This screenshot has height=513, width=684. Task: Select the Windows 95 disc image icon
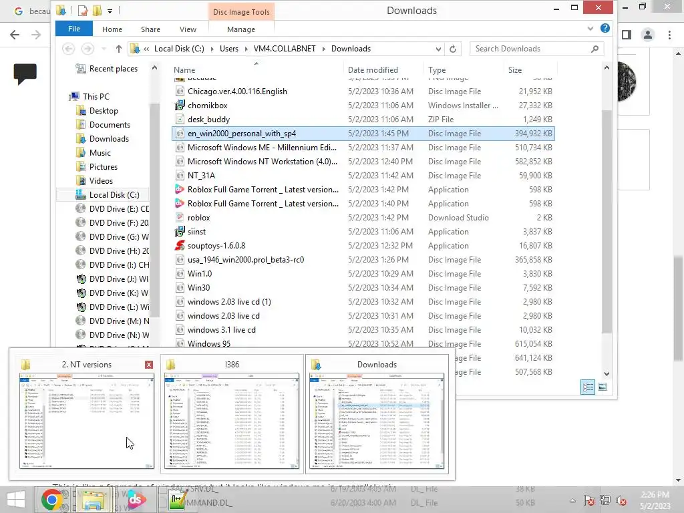click(179, 344)
